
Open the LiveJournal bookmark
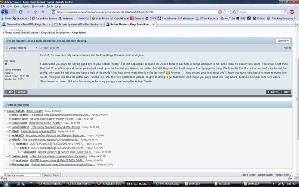(x=21, y=18)
